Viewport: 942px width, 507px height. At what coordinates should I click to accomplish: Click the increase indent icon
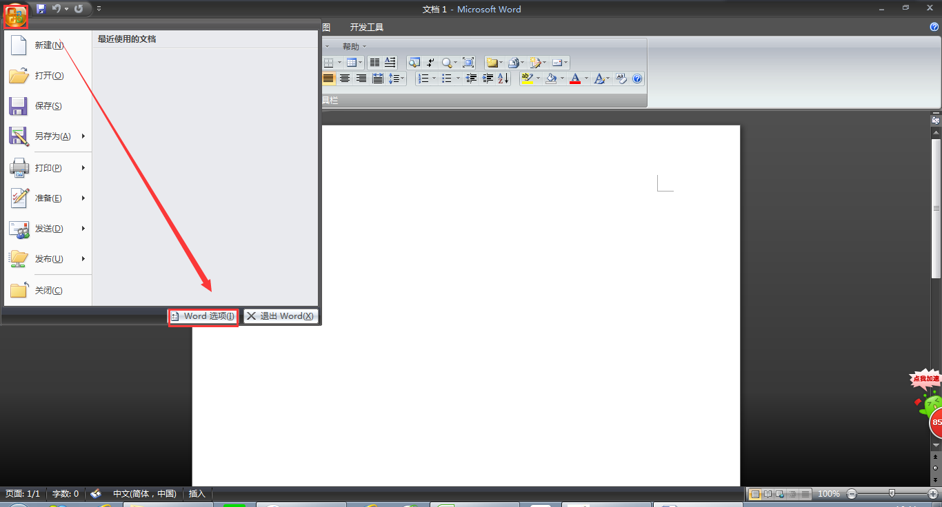tap(488, 79)
